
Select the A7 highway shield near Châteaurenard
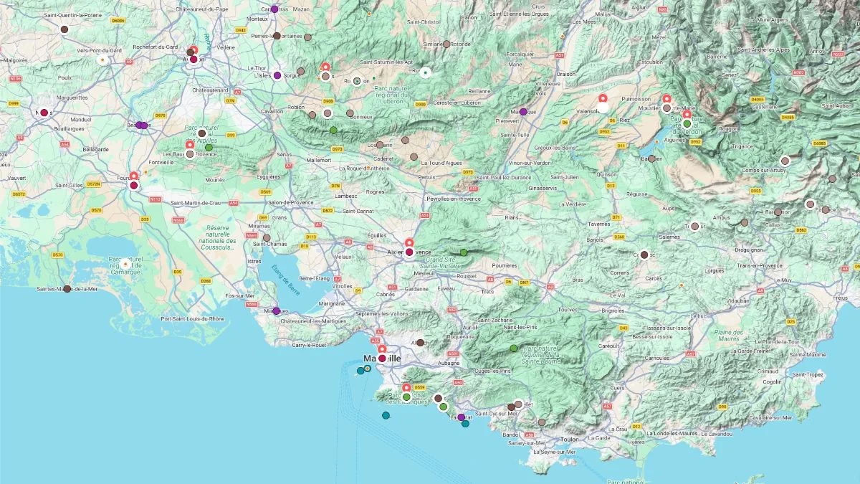(237, 92)
